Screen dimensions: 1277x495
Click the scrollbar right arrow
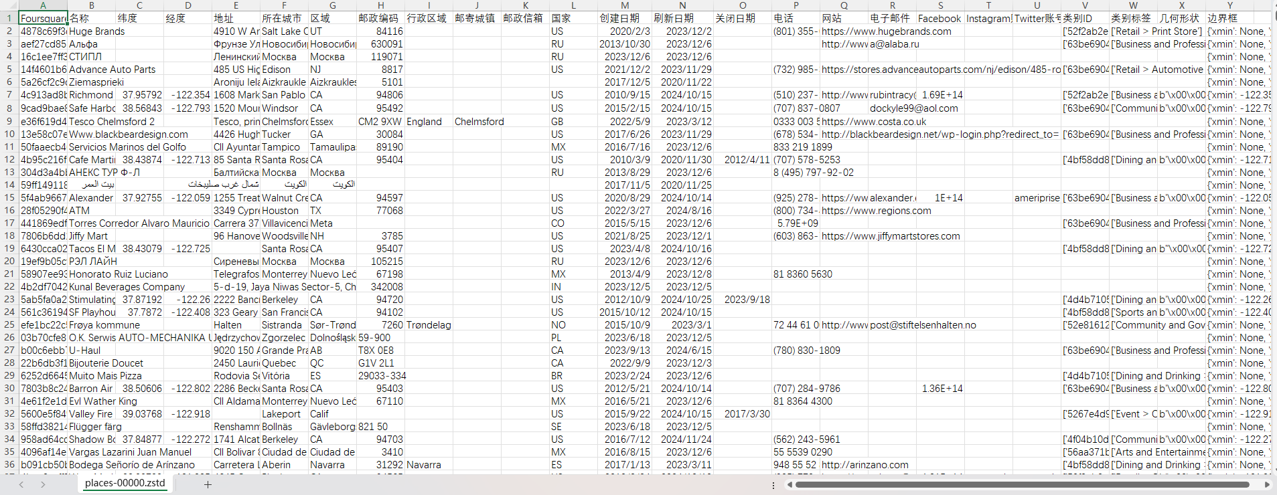point(1267,484)
